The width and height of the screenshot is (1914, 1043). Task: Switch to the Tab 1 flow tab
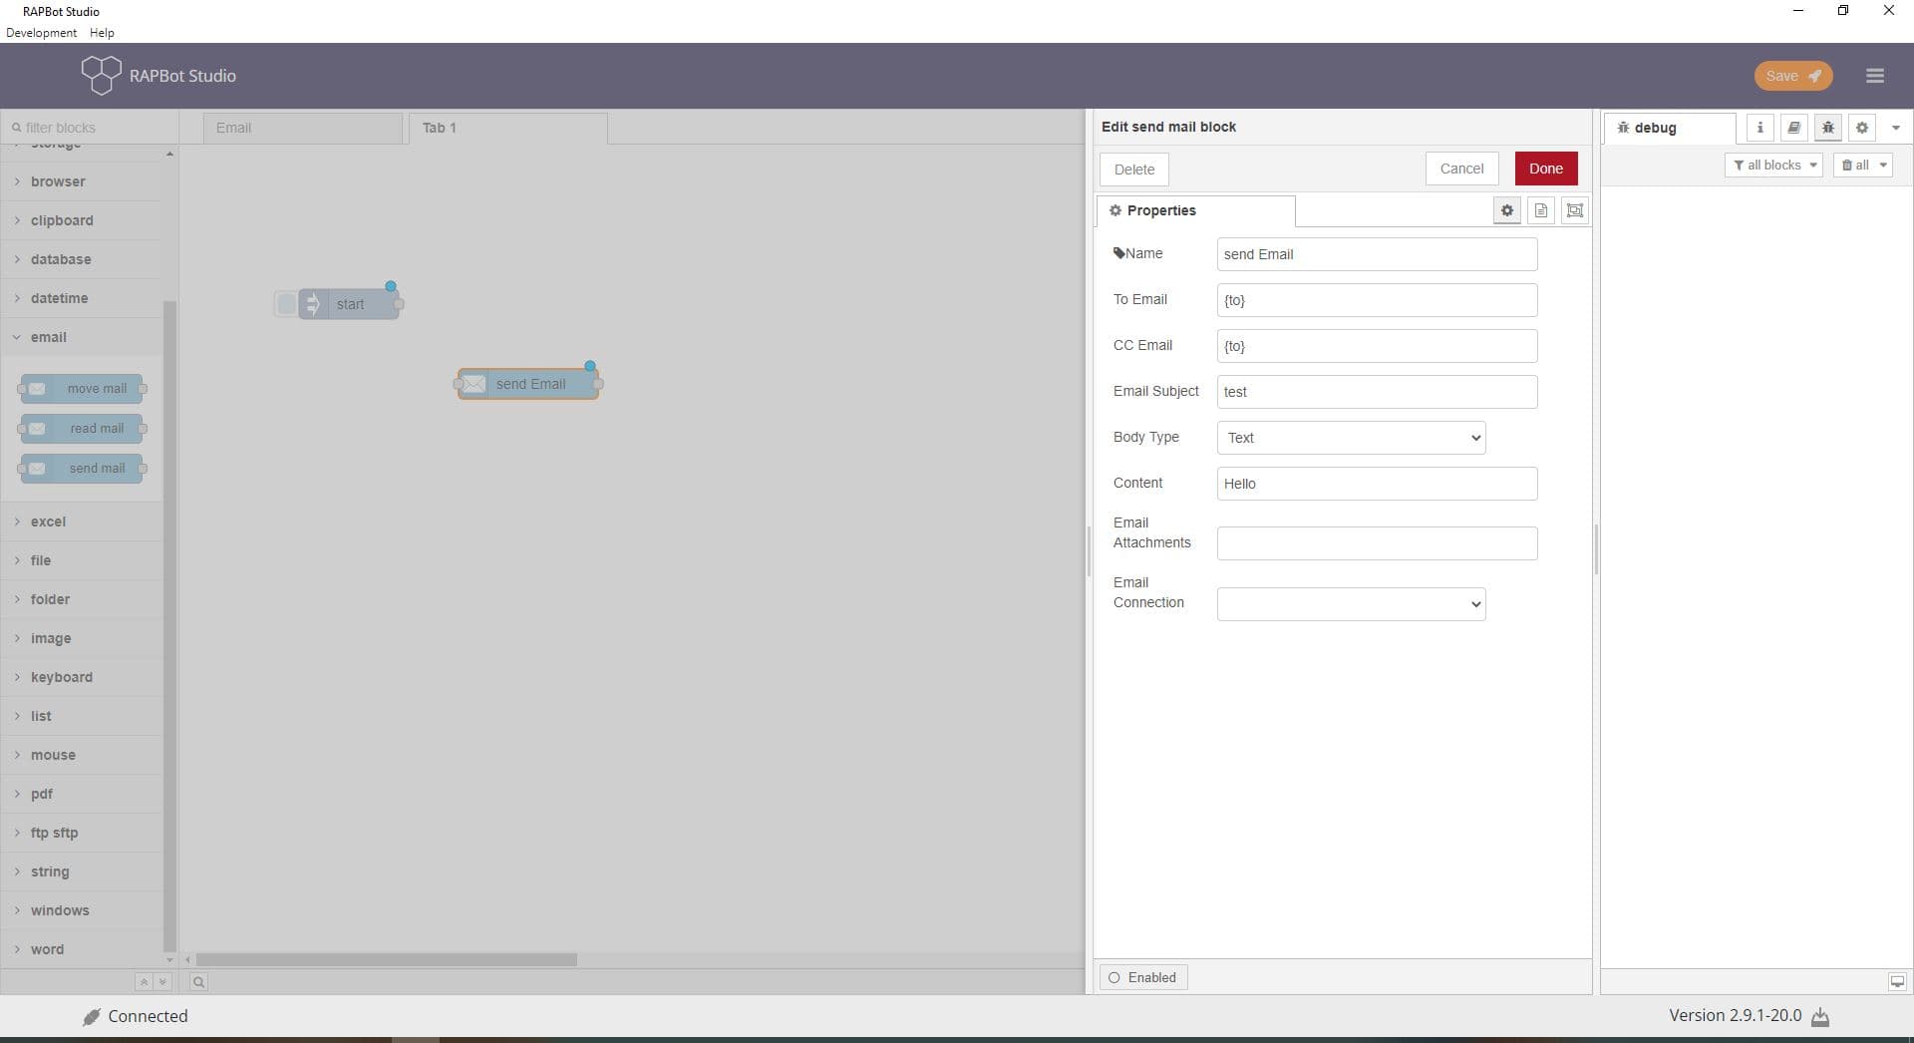tap(507, 128)
